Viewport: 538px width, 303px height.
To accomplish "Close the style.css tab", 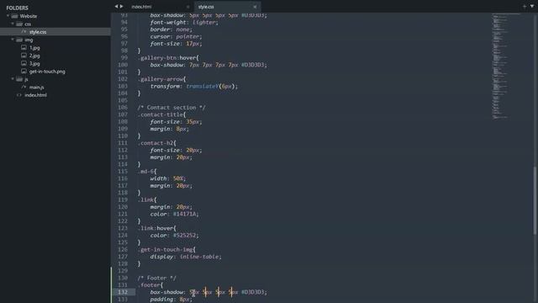I will [255, 7].
